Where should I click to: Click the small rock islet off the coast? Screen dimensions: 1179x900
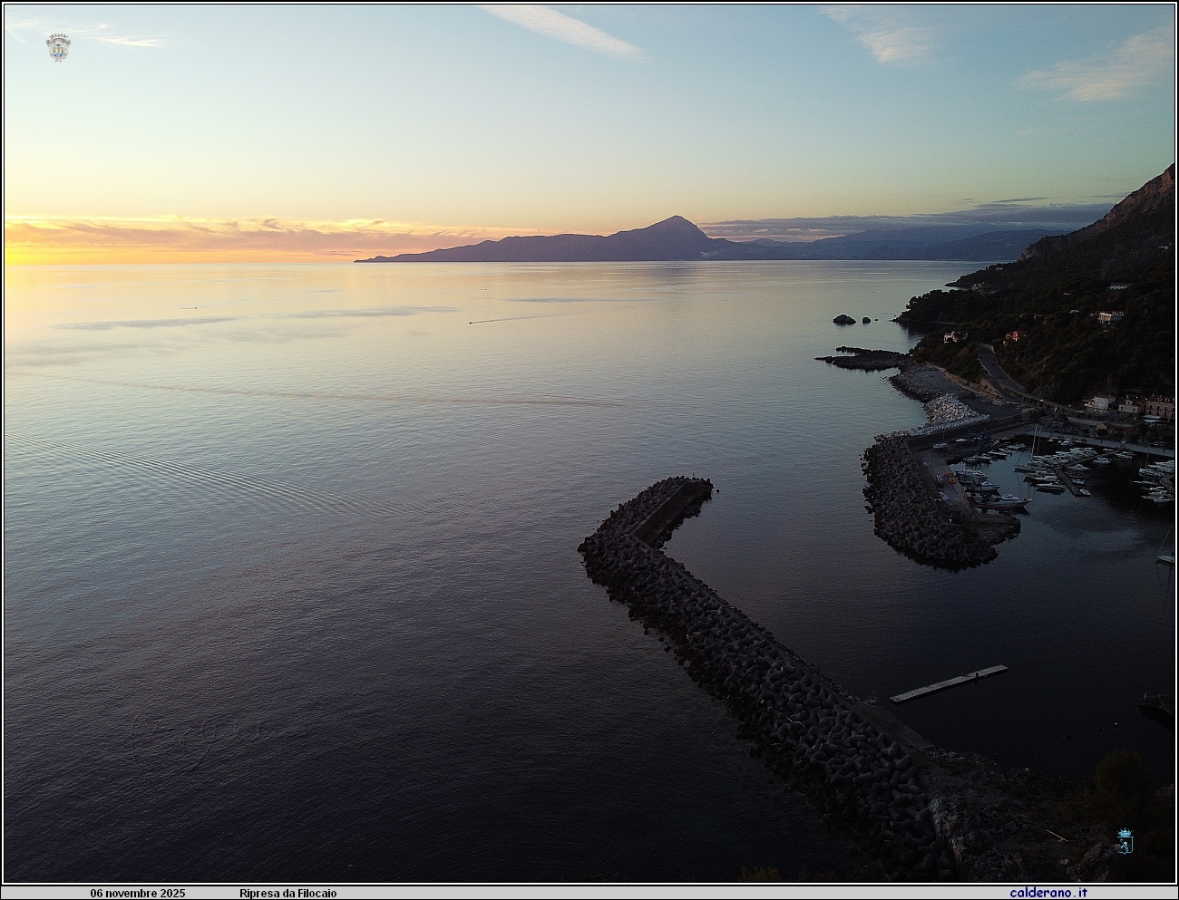coord(843,319)
